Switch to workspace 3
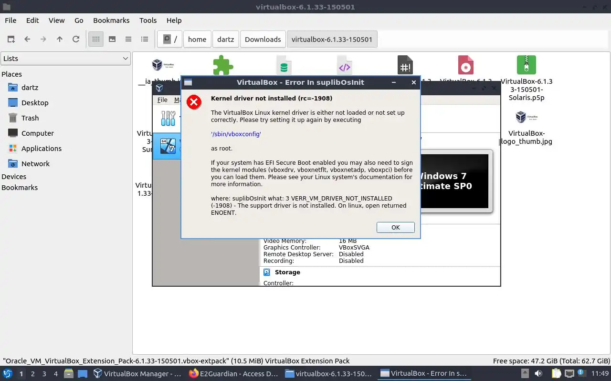Image resolution: width=611 pixels, height=381 pixels. (x=44, y=374)
